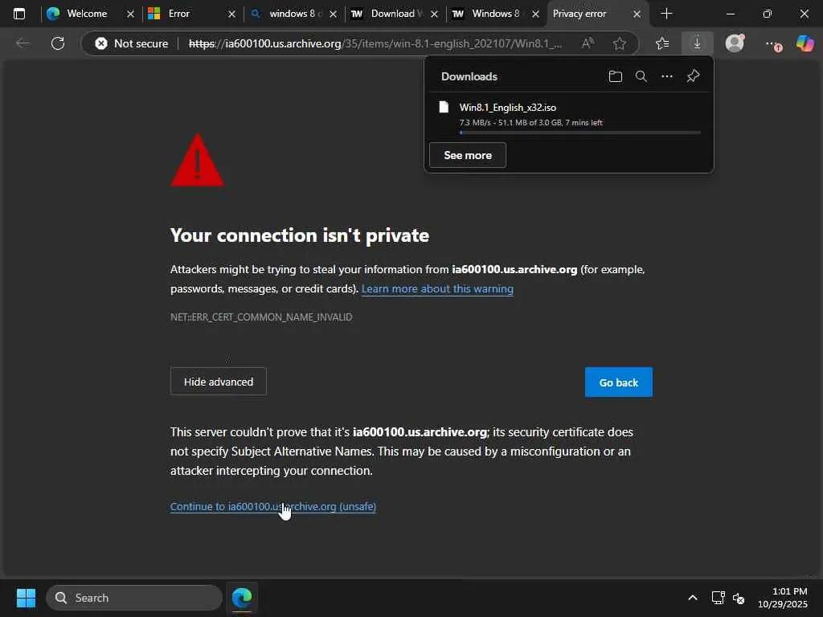The image size is (823, 617).
Task: Click the Go back button
Action: [618, 382]
